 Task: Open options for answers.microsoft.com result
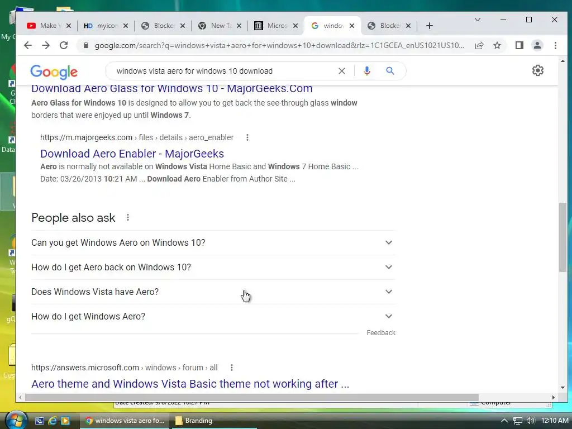(x=232, y=368)
